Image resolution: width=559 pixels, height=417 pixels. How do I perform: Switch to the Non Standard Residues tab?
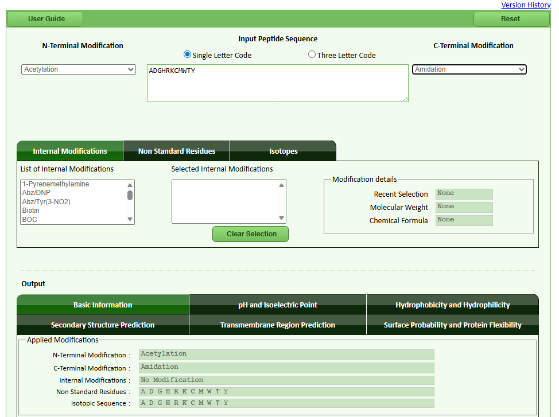tap(176, 151)
